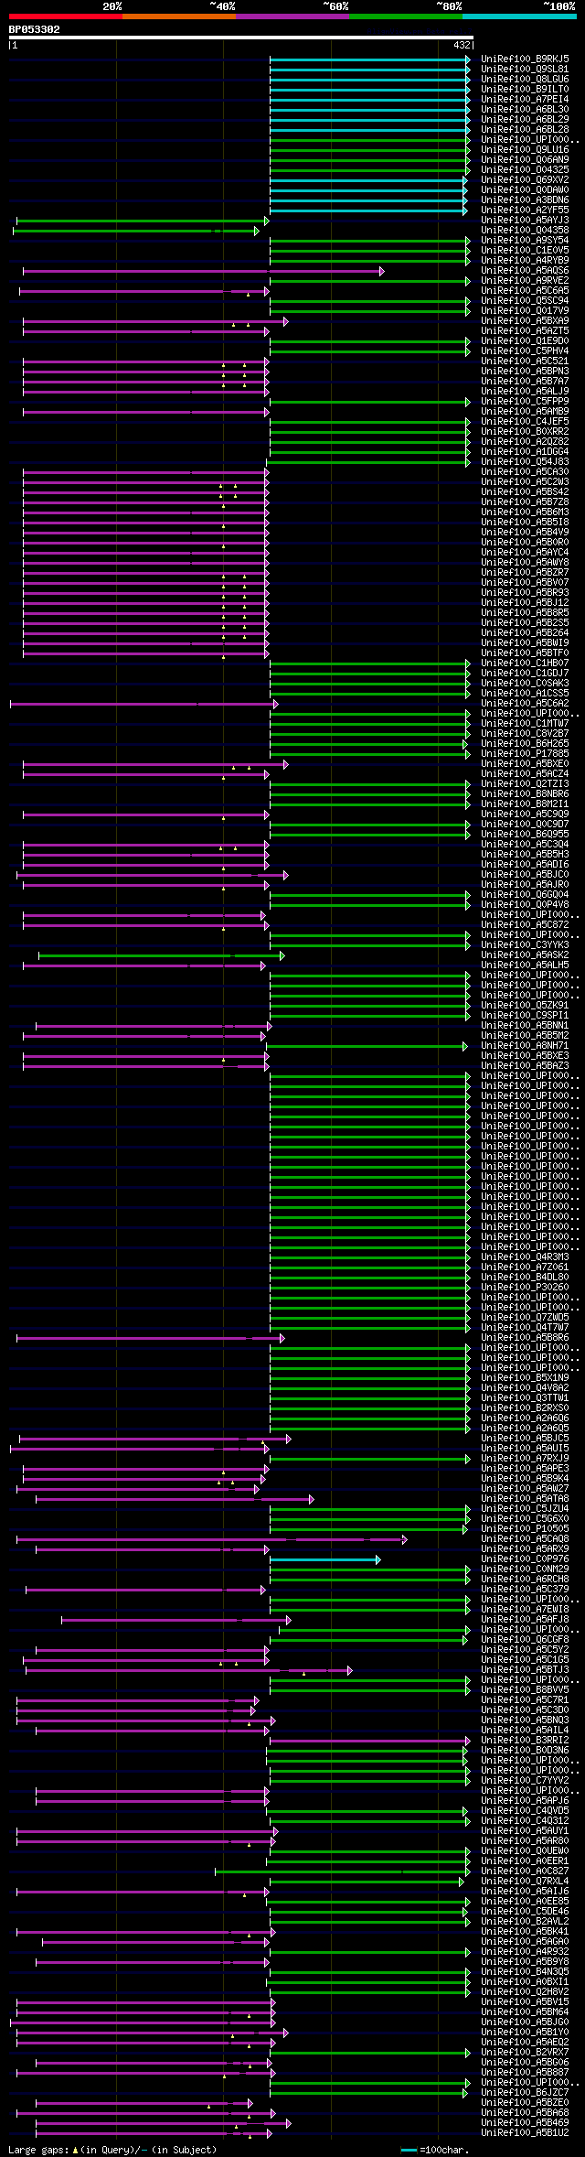Open the UniRef100_A7RXJ9 hit
This screenshot has height=2157, width=585.
pyautogui.click(x=525, y=1459)
